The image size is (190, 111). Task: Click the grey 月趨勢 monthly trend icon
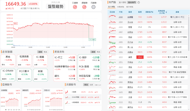(93, 7)
